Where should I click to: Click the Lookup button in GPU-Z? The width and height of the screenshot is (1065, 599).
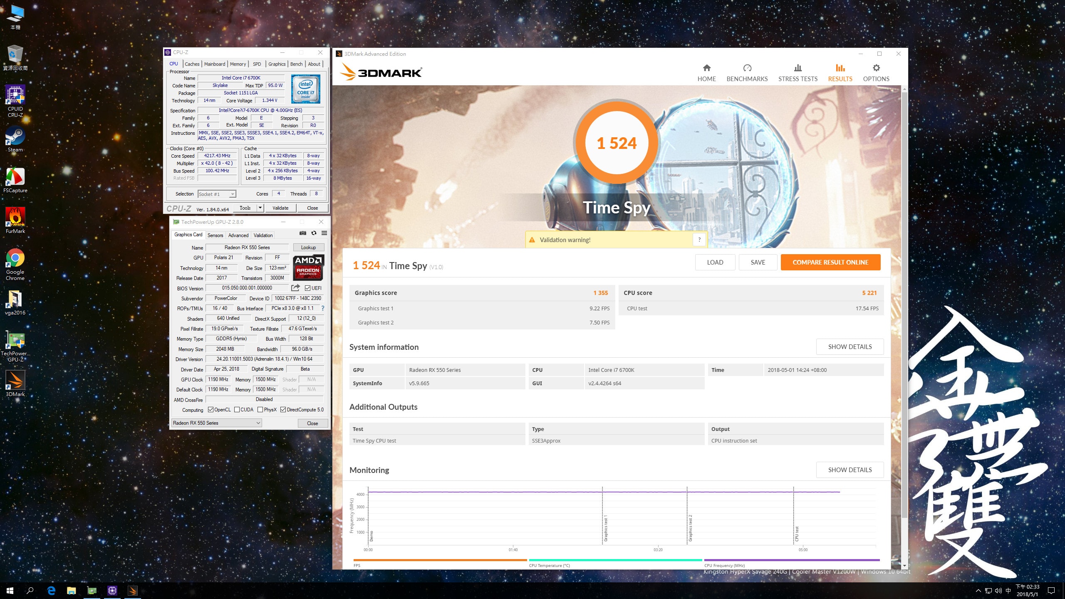[308, 247]
